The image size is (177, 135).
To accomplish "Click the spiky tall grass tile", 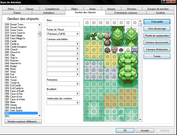I will coord(87,36).
